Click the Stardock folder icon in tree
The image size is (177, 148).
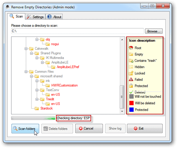click(x=37, y=108)
